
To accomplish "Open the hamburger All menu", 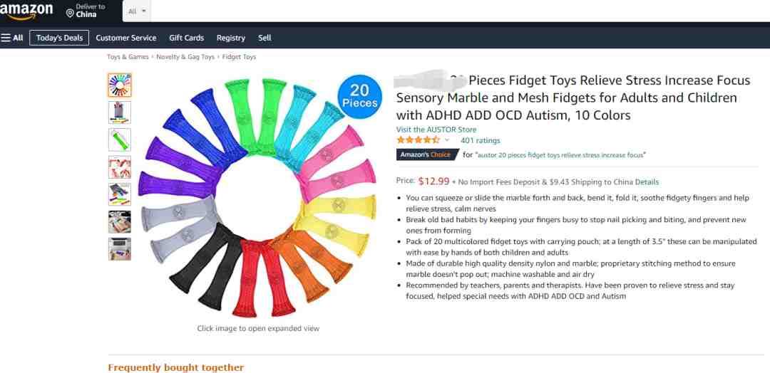I will pos(12,38).
